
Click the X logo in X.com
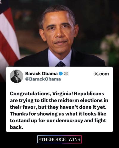(96, 74)
